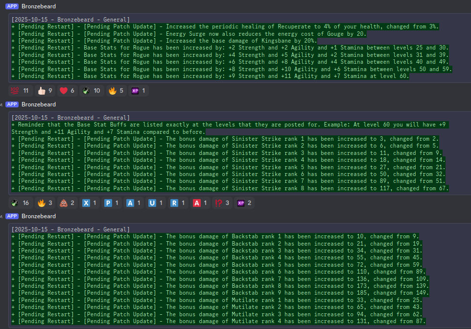Viewport: 471px width, 329px height.
Task: Click the green potion emoji reaction showing 16
Action: tap(21, 203)
